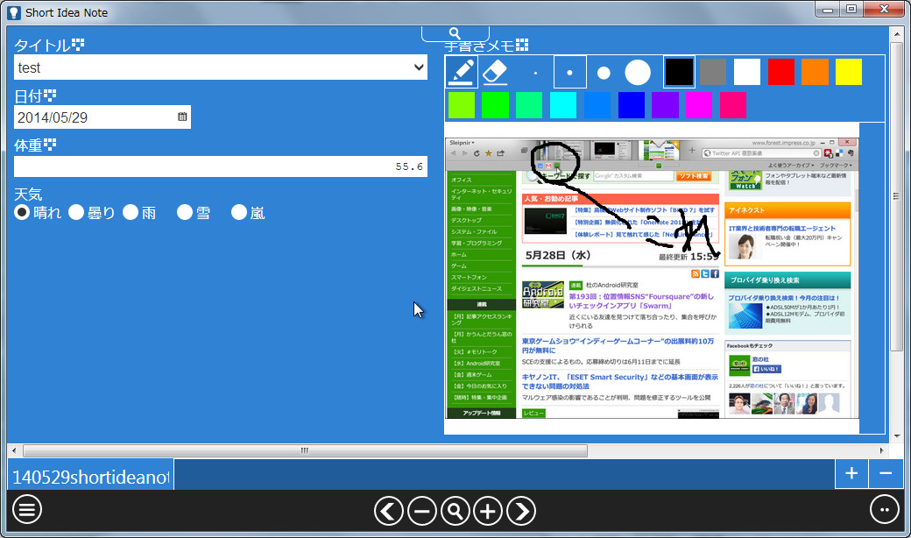The image size is (911, 538).
Task: Pick the gray color swatch
Action: coord(713,72)
